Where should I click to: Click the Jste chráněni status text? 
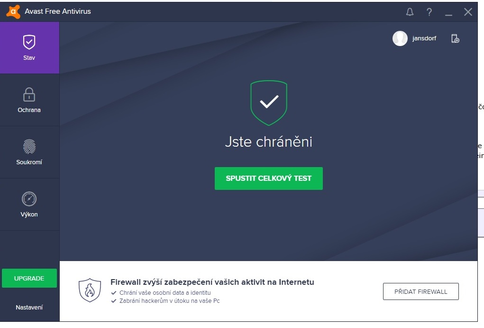point(269,142)
